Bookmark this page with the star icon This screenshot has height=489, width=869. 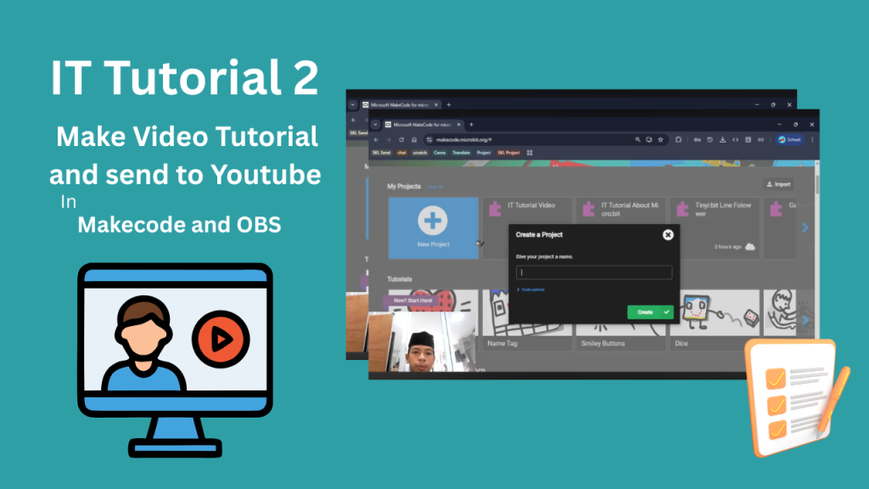click(660, 140)
